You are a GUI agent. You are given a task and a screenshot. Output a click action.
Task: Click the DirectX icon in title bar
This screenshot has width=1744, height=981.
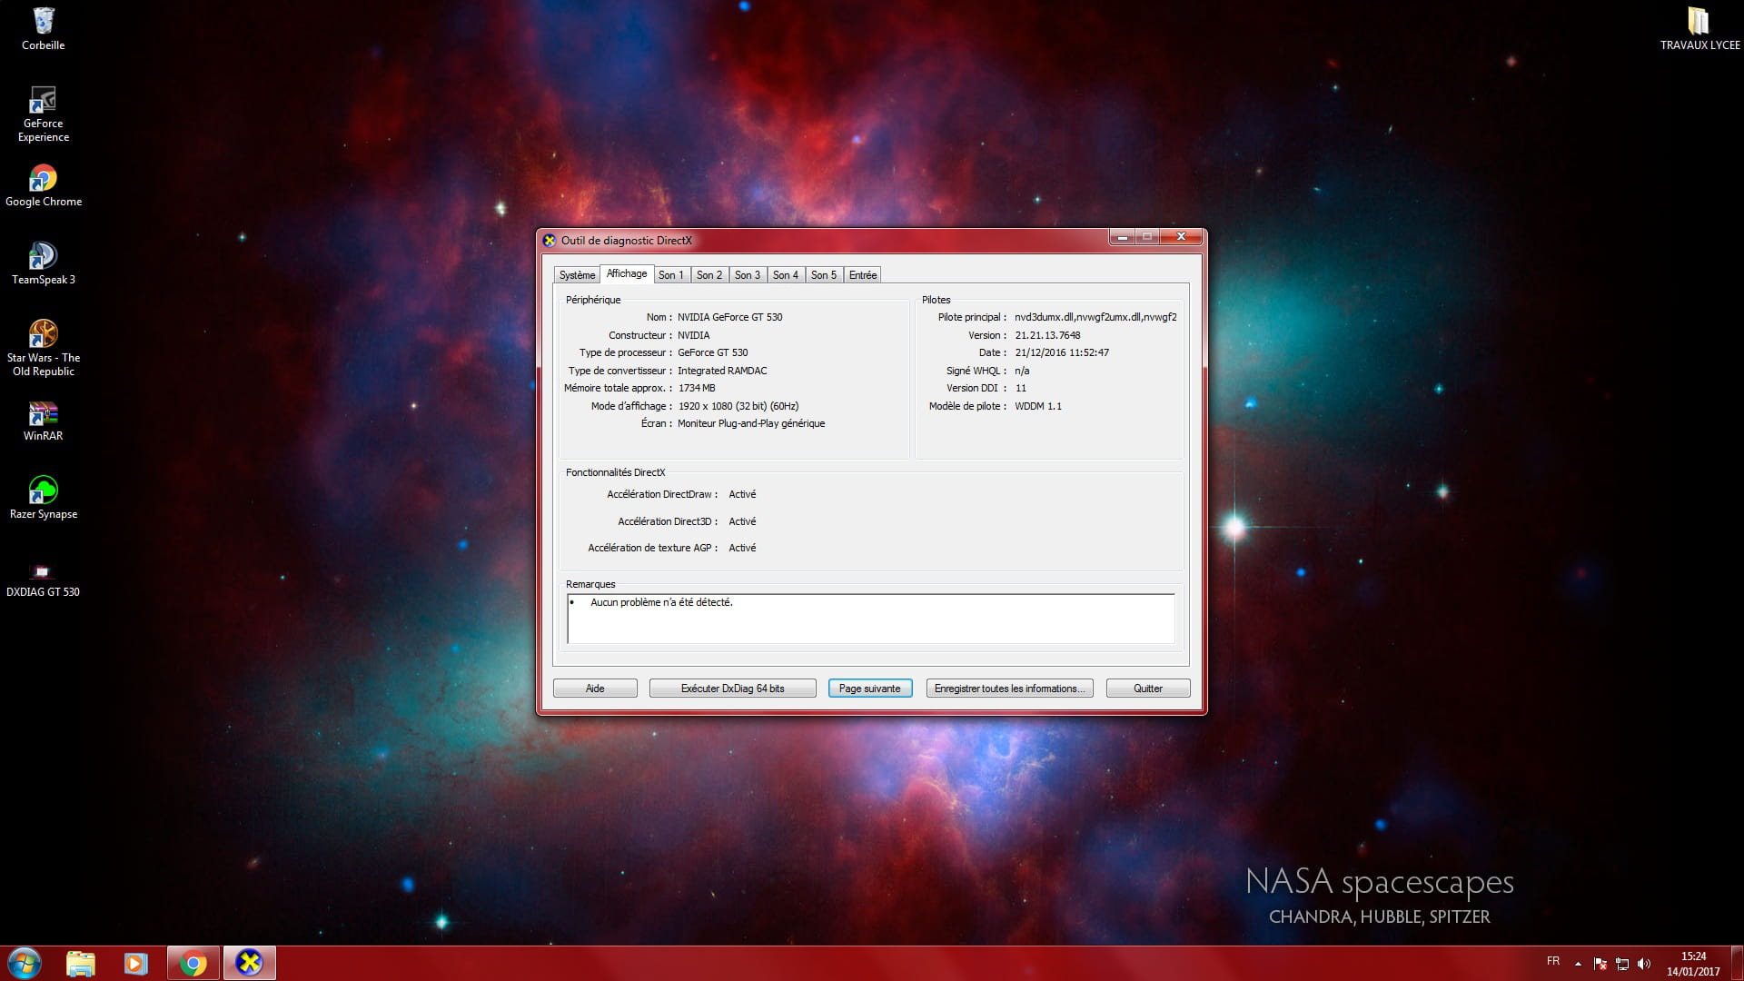(549, 241)
